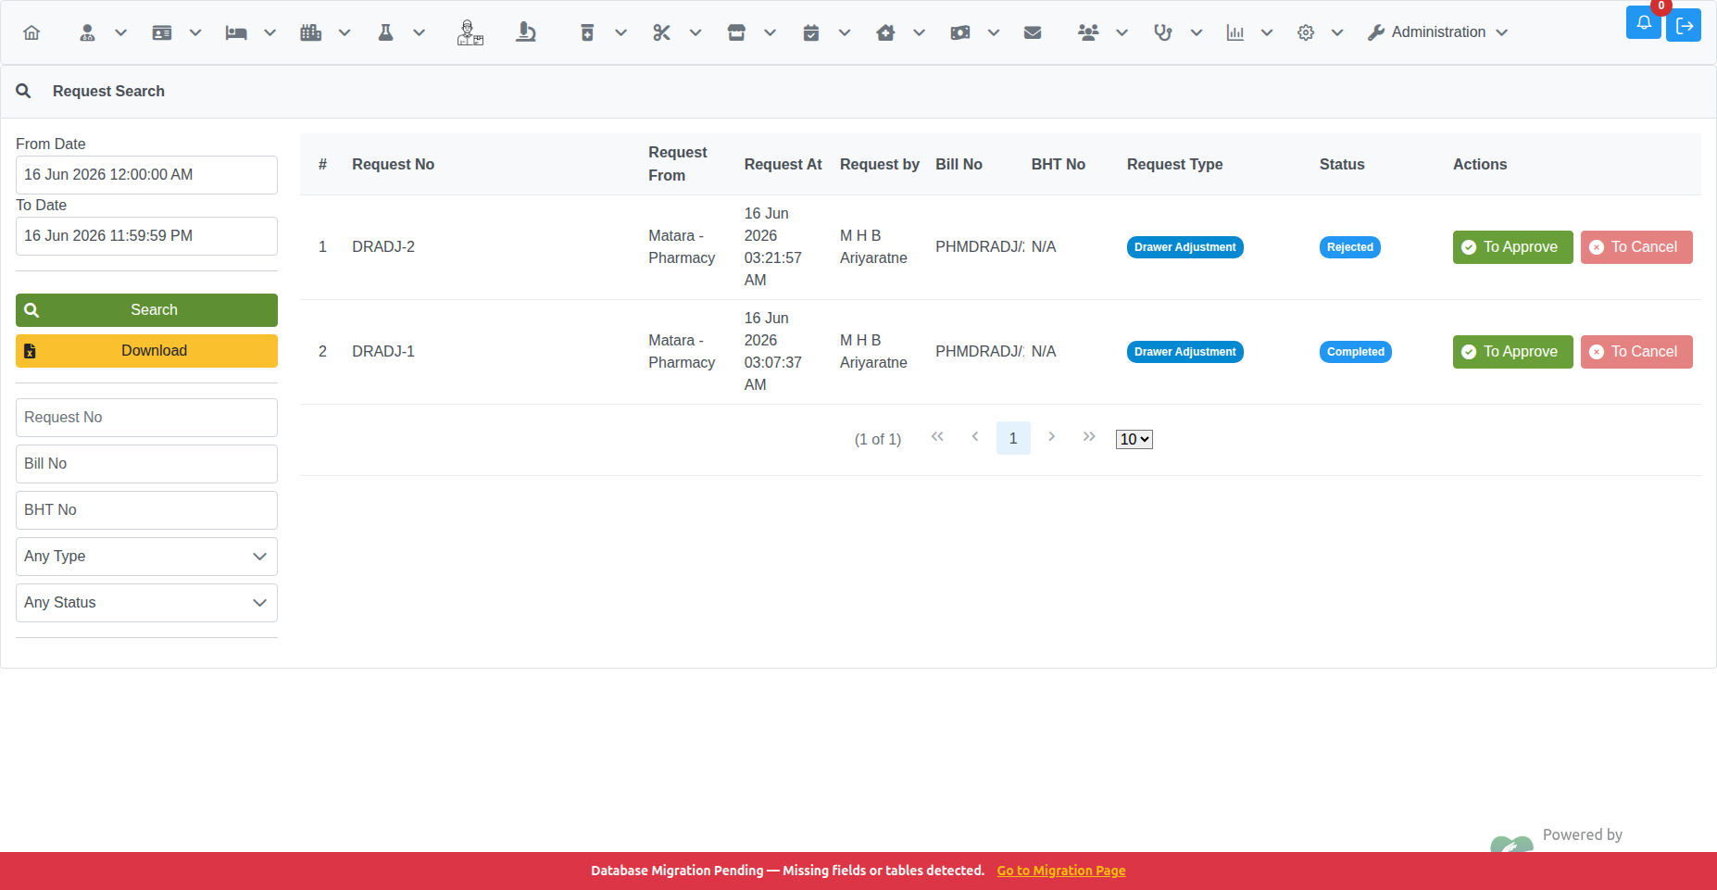Click the Completed status badge
The image size is (1717, 890).
tap(1356, 352)
